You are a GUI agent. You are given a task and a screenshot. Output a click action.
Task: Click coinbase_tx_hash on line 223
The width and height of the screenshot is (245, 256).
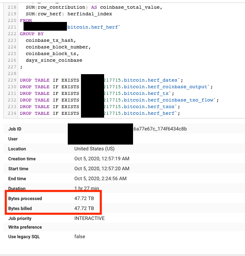[50, 40]
